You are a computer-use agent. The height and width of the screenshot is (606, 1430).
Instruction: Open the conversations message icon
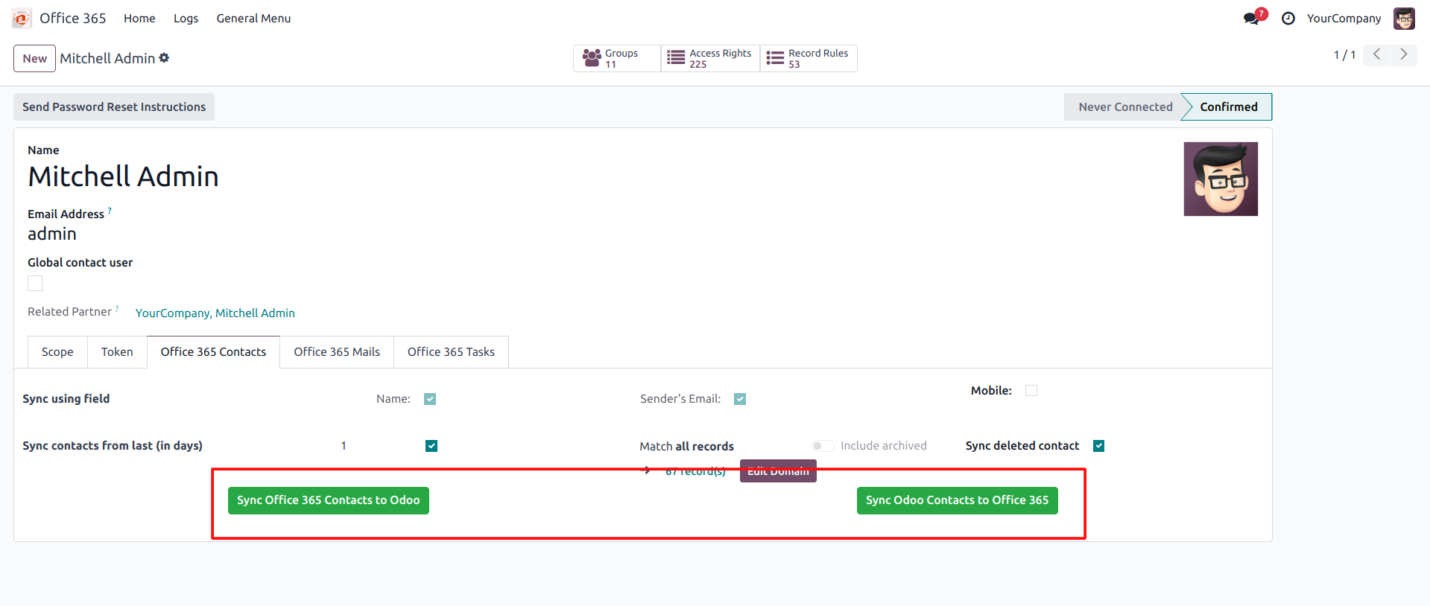tap(1251, 19)
